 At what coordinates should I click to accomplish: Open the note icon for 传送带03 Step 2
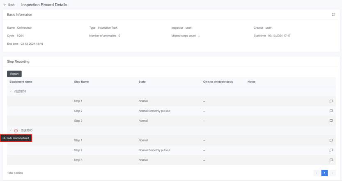(x=331, y=111)
